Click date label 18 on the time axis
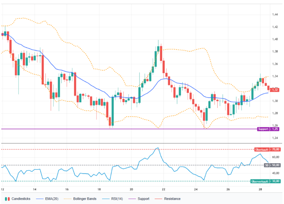Screen dimensions: 284x204 99,189
